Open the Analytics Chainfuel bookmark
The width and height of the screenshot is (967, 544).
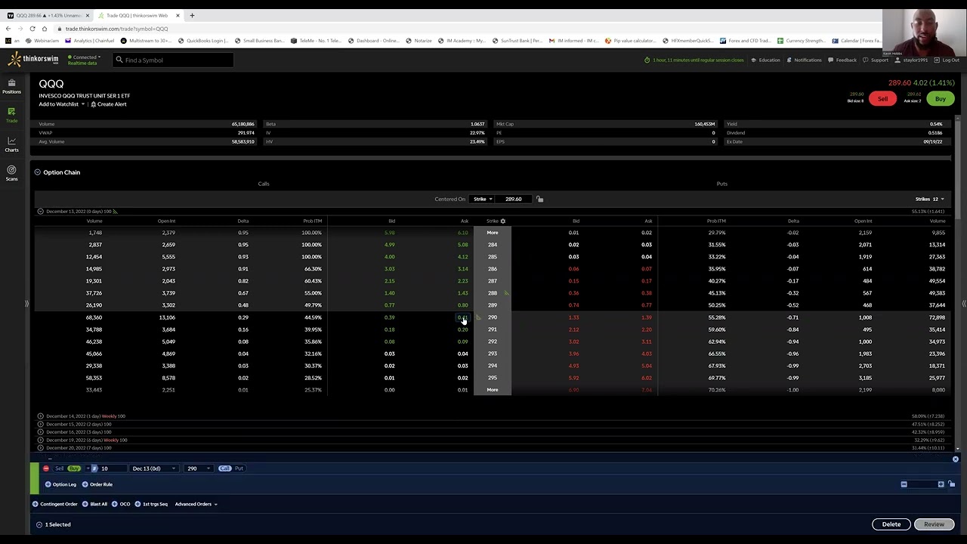coord(90,41)
